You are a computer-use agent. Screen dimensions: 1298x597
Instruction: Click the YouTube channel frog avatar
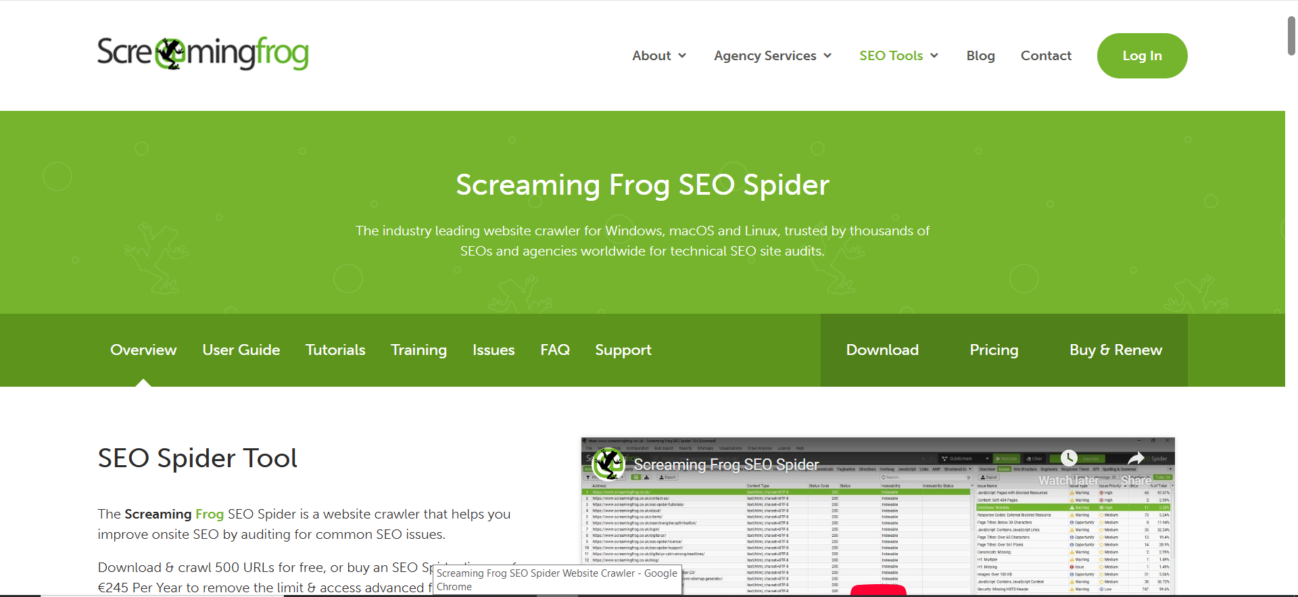(608, 464)
